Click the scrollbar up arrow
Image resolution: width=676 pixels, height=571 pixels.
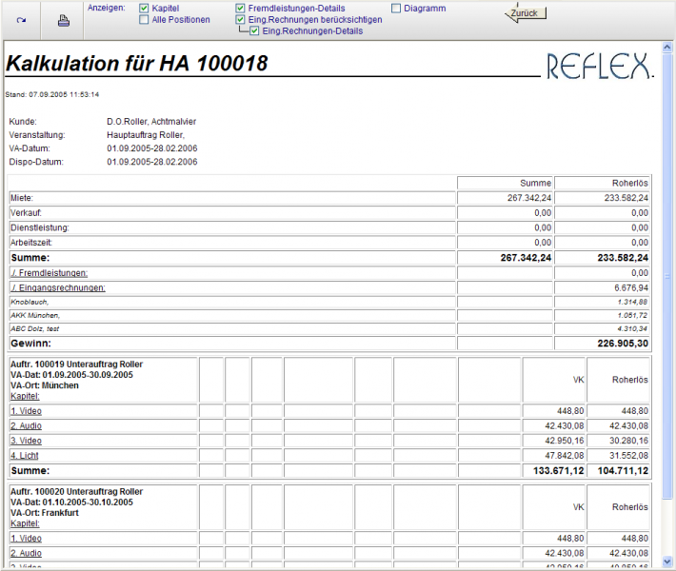(667, 47)
